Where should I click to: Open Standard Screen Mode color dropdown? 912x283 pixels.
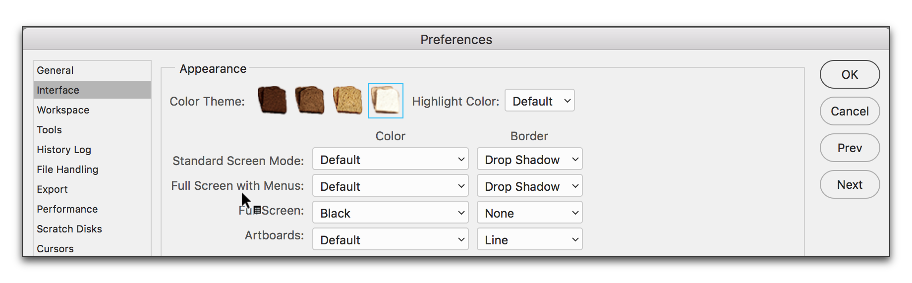391,159
